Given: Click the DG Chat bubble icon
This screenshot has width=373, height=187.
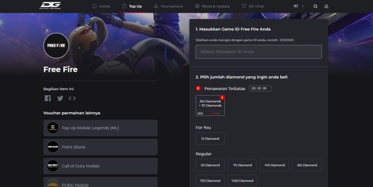Looking at the screenshot, I should [x=244, y=6].
